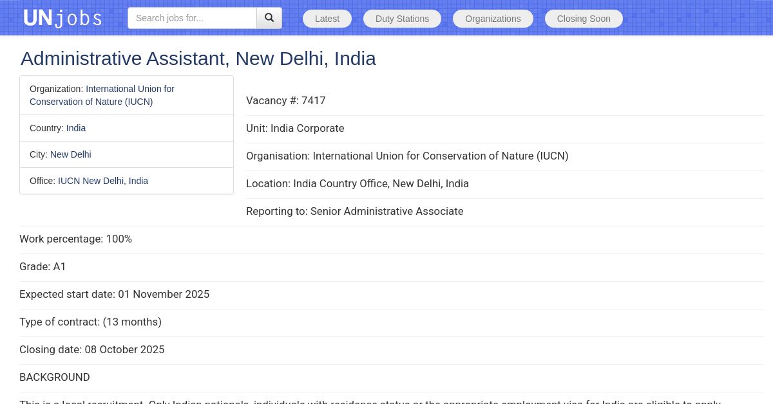773x404 pixels.
Task: Click the Reporting to: Senior Administrative Associate line
Action: pyautogui.click(x=354, y=211)
